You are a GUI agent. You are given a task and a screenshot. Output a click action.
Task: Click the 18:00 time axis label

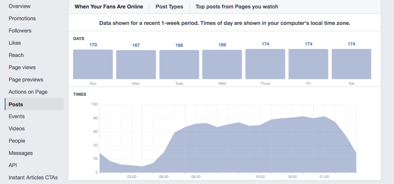pos(292,177)
